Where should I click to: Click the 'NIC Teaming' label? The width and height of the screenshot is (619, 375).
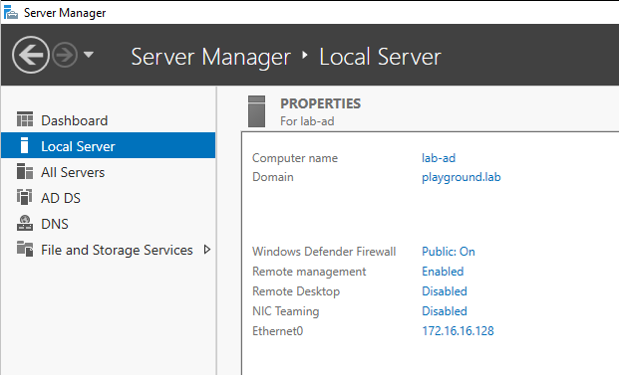point(286,311)
